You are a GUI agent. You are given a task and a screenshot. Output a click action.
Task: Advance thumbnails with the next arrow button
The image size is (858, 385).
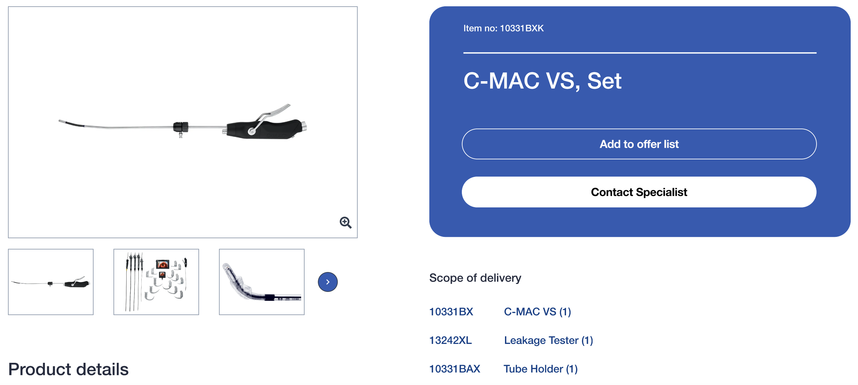pos(327,282)
